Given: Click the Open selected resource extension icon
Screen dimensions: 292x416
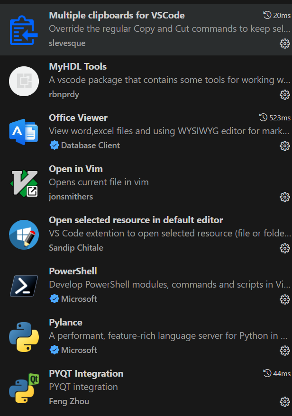Looking at the screenshot, I should pyautogui.click(x=24, y=235).
